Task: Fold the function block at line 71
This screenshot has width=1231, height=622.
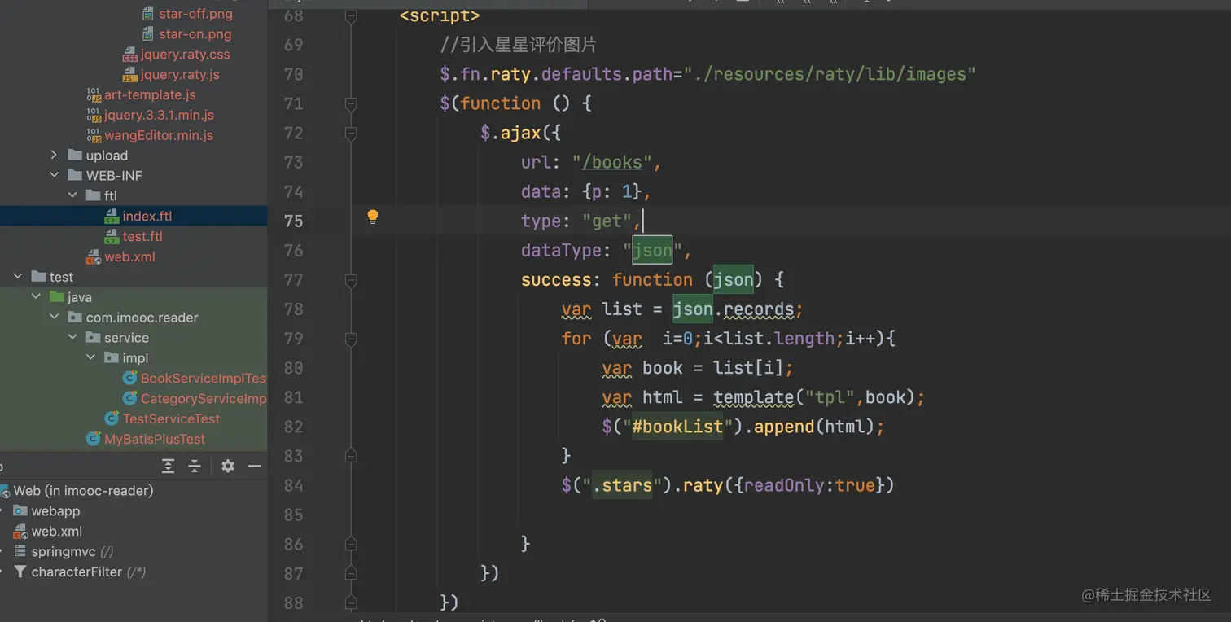Action: point(351,104)
